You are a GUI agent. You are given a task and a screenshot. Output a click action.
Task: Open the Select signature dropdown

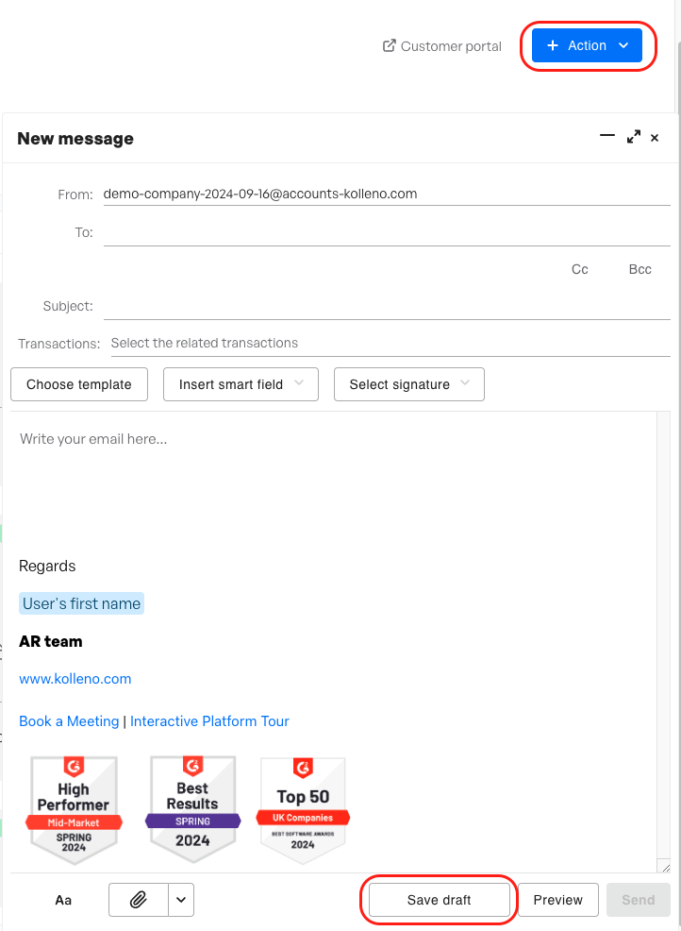(x=409, y=384)
